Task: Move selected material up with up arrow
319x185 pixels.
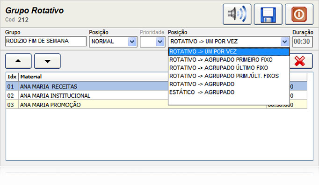Action: [18, 61]
